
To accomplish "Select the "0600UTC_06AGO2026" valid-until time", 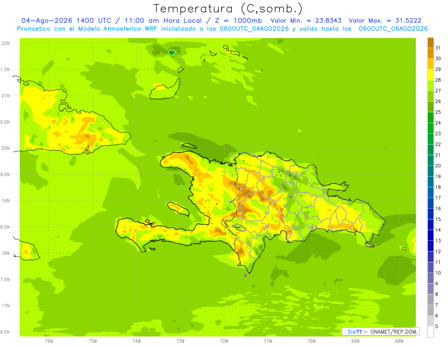I will [393, 28].
